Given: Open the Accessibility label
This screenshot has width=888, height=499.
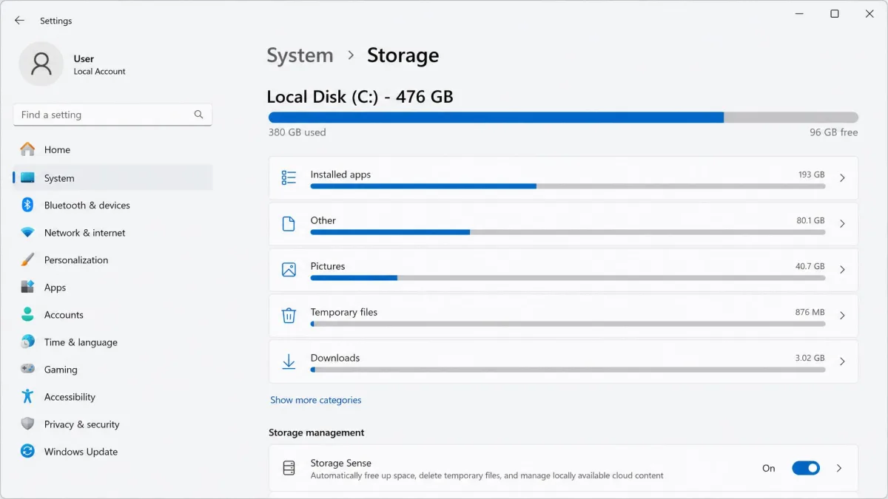Looking at the screenshot, I should 70,397.
